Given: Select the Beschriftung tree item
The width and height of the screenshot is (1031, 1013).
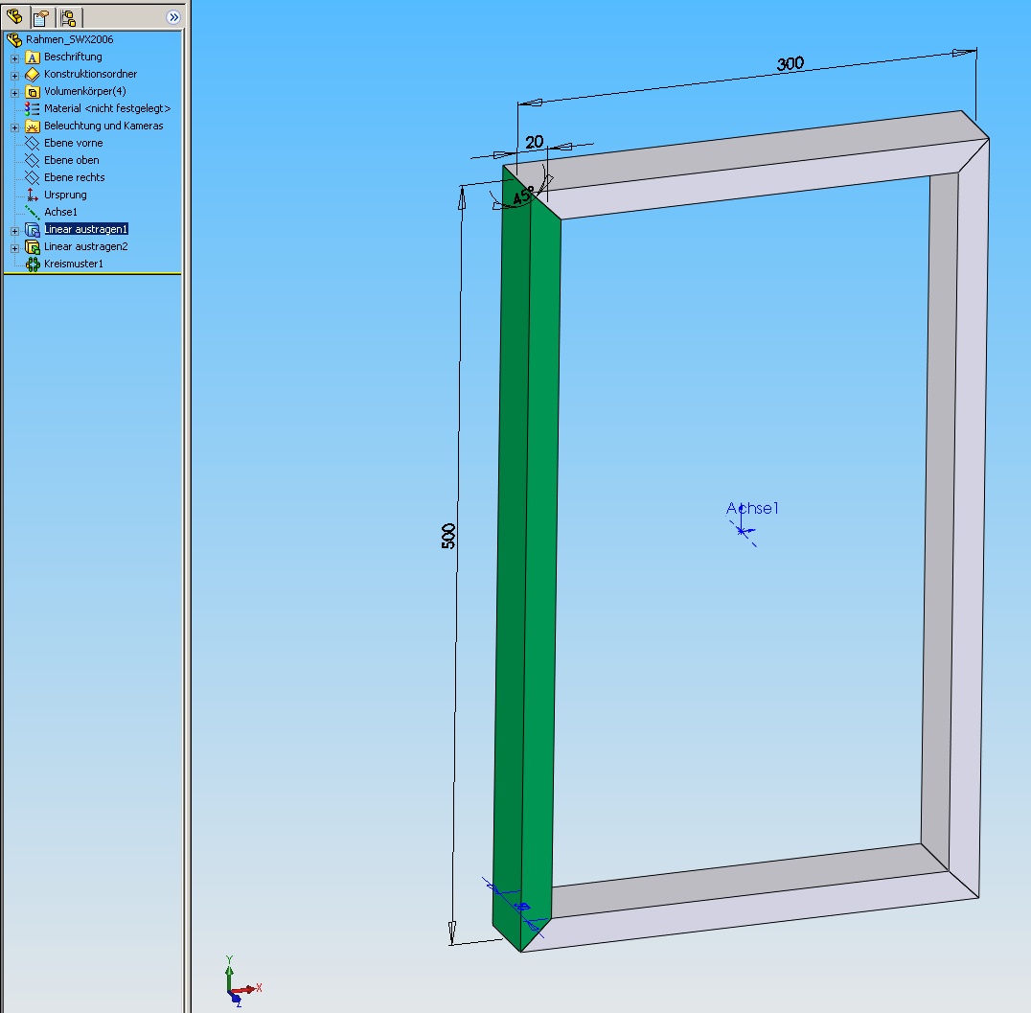Looking at the screenshot, I should pos(73,57).
